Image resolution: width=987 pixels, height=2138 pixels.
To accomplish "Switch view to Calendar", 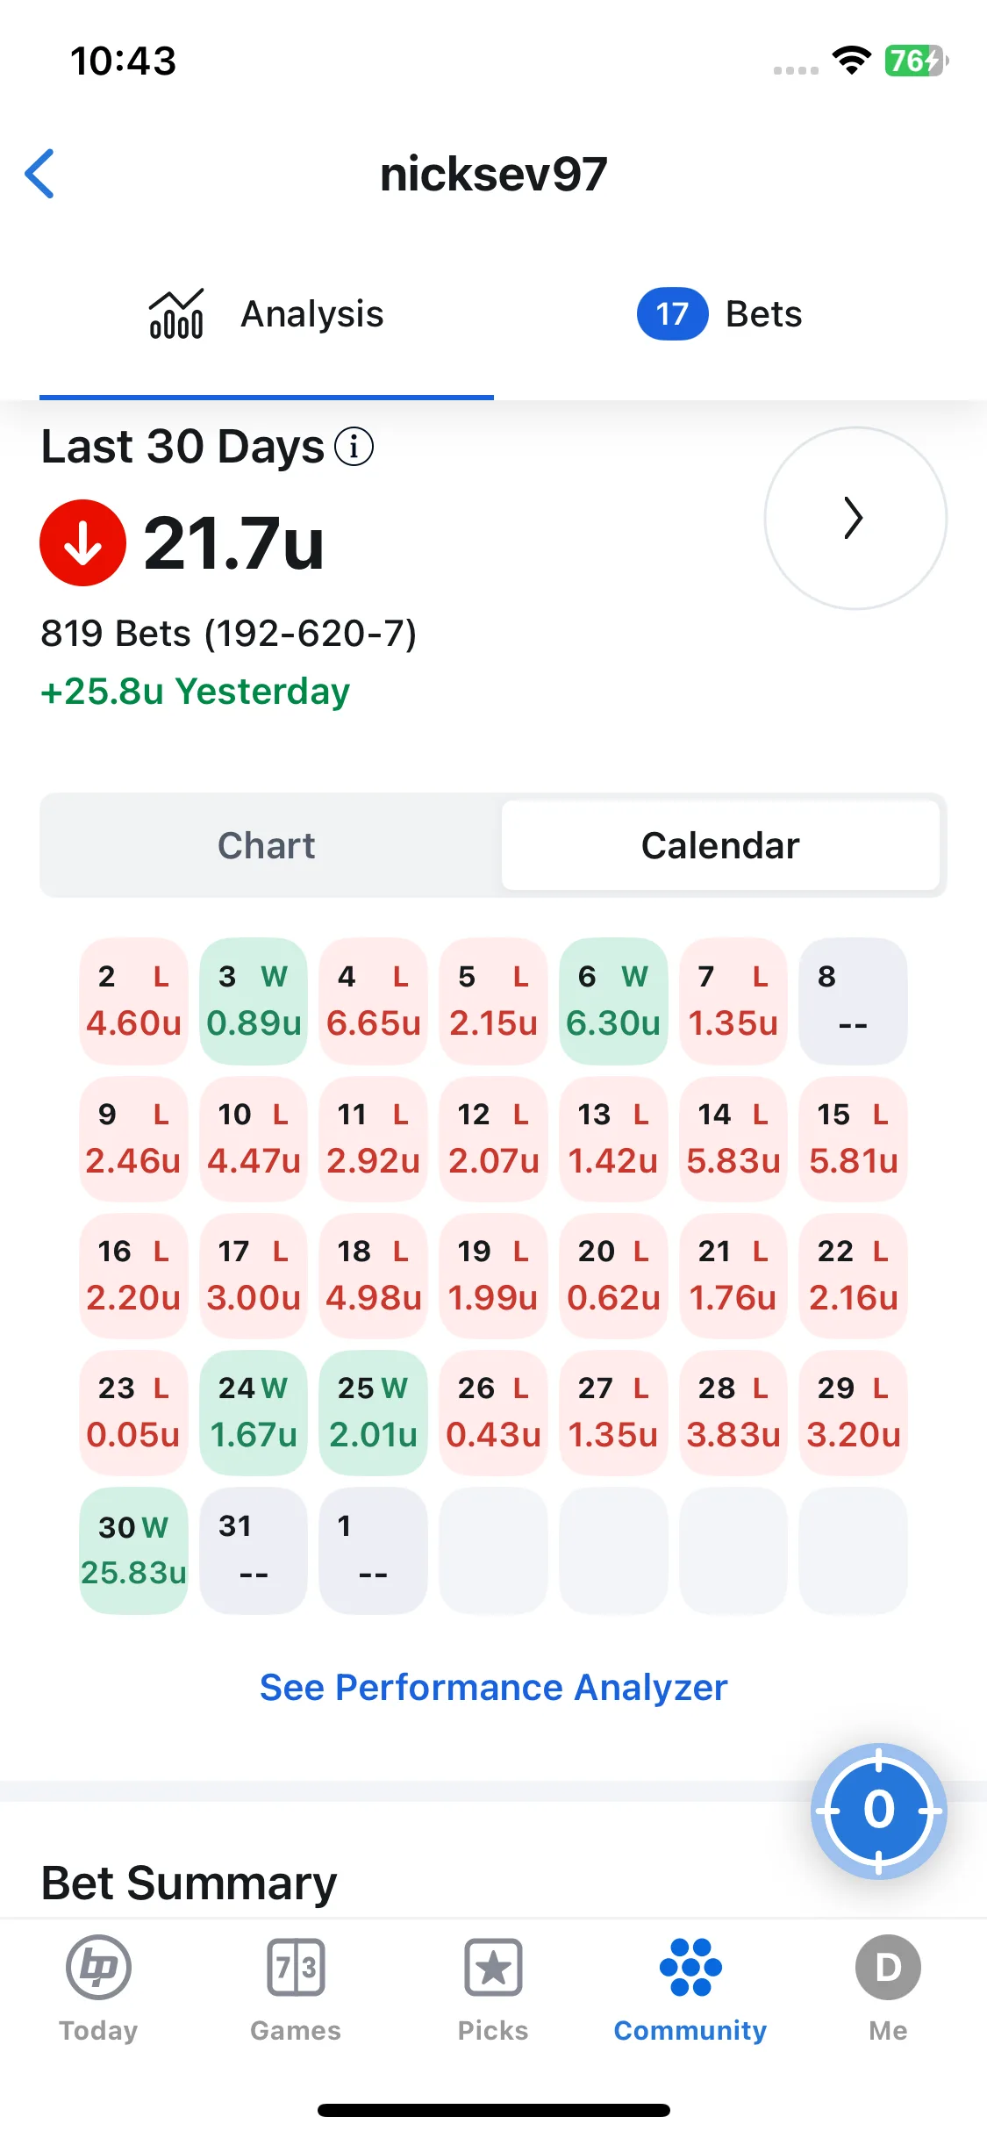I will click(720, 845).
